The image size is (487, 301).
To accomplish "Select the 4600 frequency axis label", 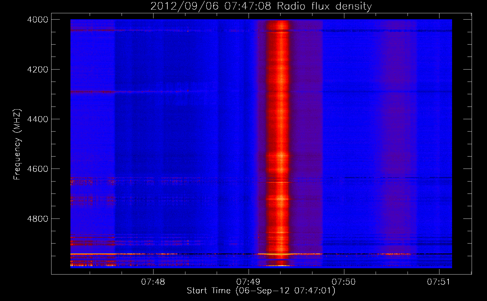I will point(38,169).
